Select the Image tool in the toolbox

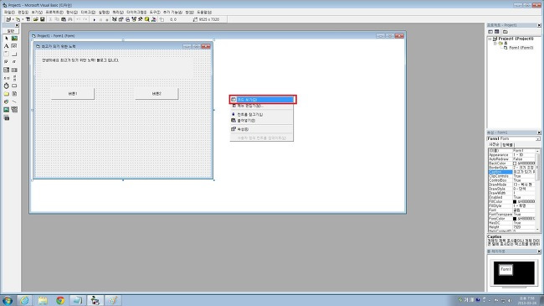(6, 110)
